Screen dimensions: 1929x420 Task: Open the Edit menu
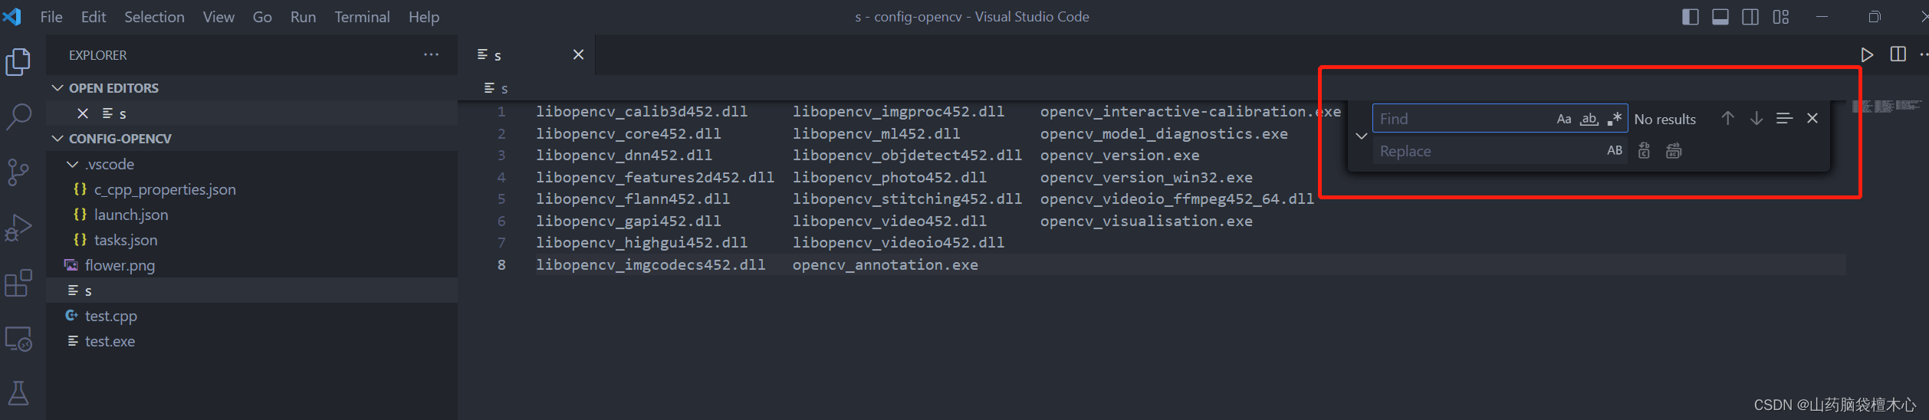[94, 17]
